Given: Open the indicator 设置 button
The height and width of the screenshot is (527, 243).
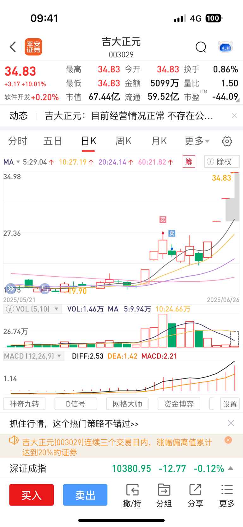Looking at the screenshot, I should 230,404.
